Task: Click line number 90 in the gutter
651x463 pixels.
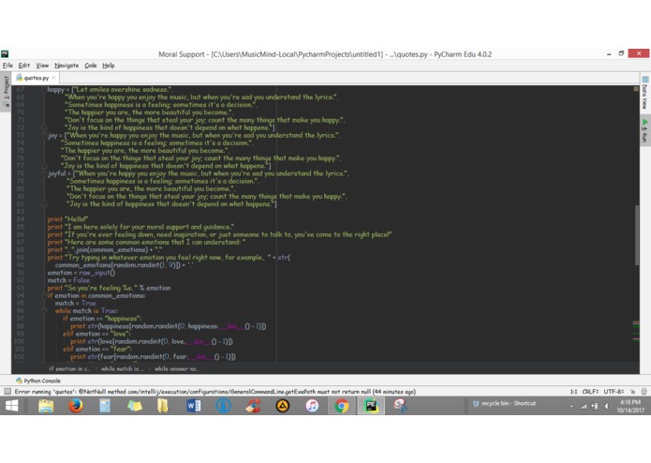Action: [21, 265]
